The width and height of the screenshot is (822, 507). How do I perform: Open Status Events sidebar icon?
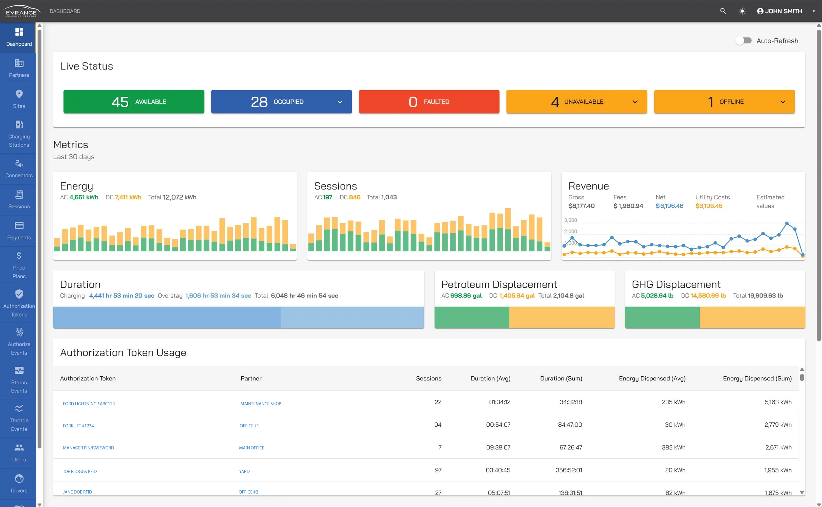point(19,370)
